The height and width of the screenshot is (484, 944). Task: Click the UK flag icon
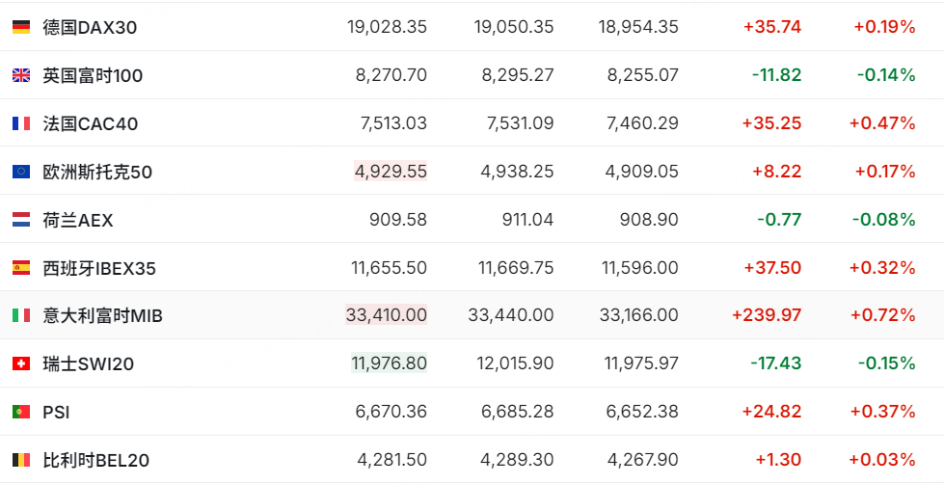[20, 75]
